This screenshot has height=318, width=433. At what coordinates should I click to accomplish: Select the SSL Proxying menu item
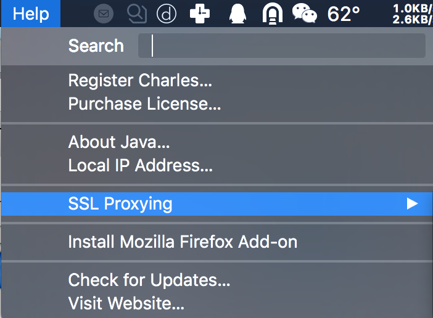[x=120, y=204]
